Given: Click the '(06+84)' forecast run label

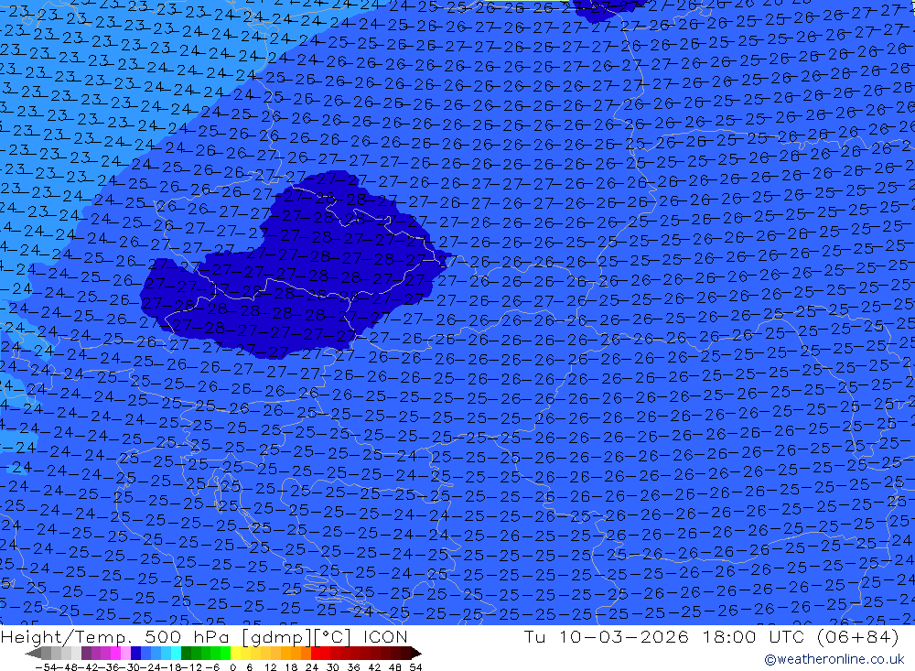Looking at the screenshot, I should pyautogui.click(x=858, y=636).
